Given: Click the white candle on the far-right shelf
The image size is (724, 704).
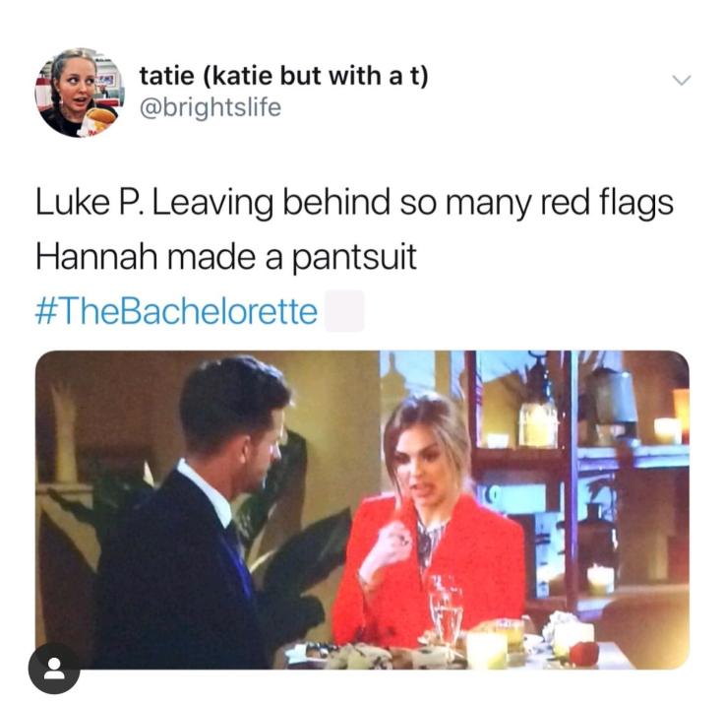Looking at the screenshot, I should 667,431.
